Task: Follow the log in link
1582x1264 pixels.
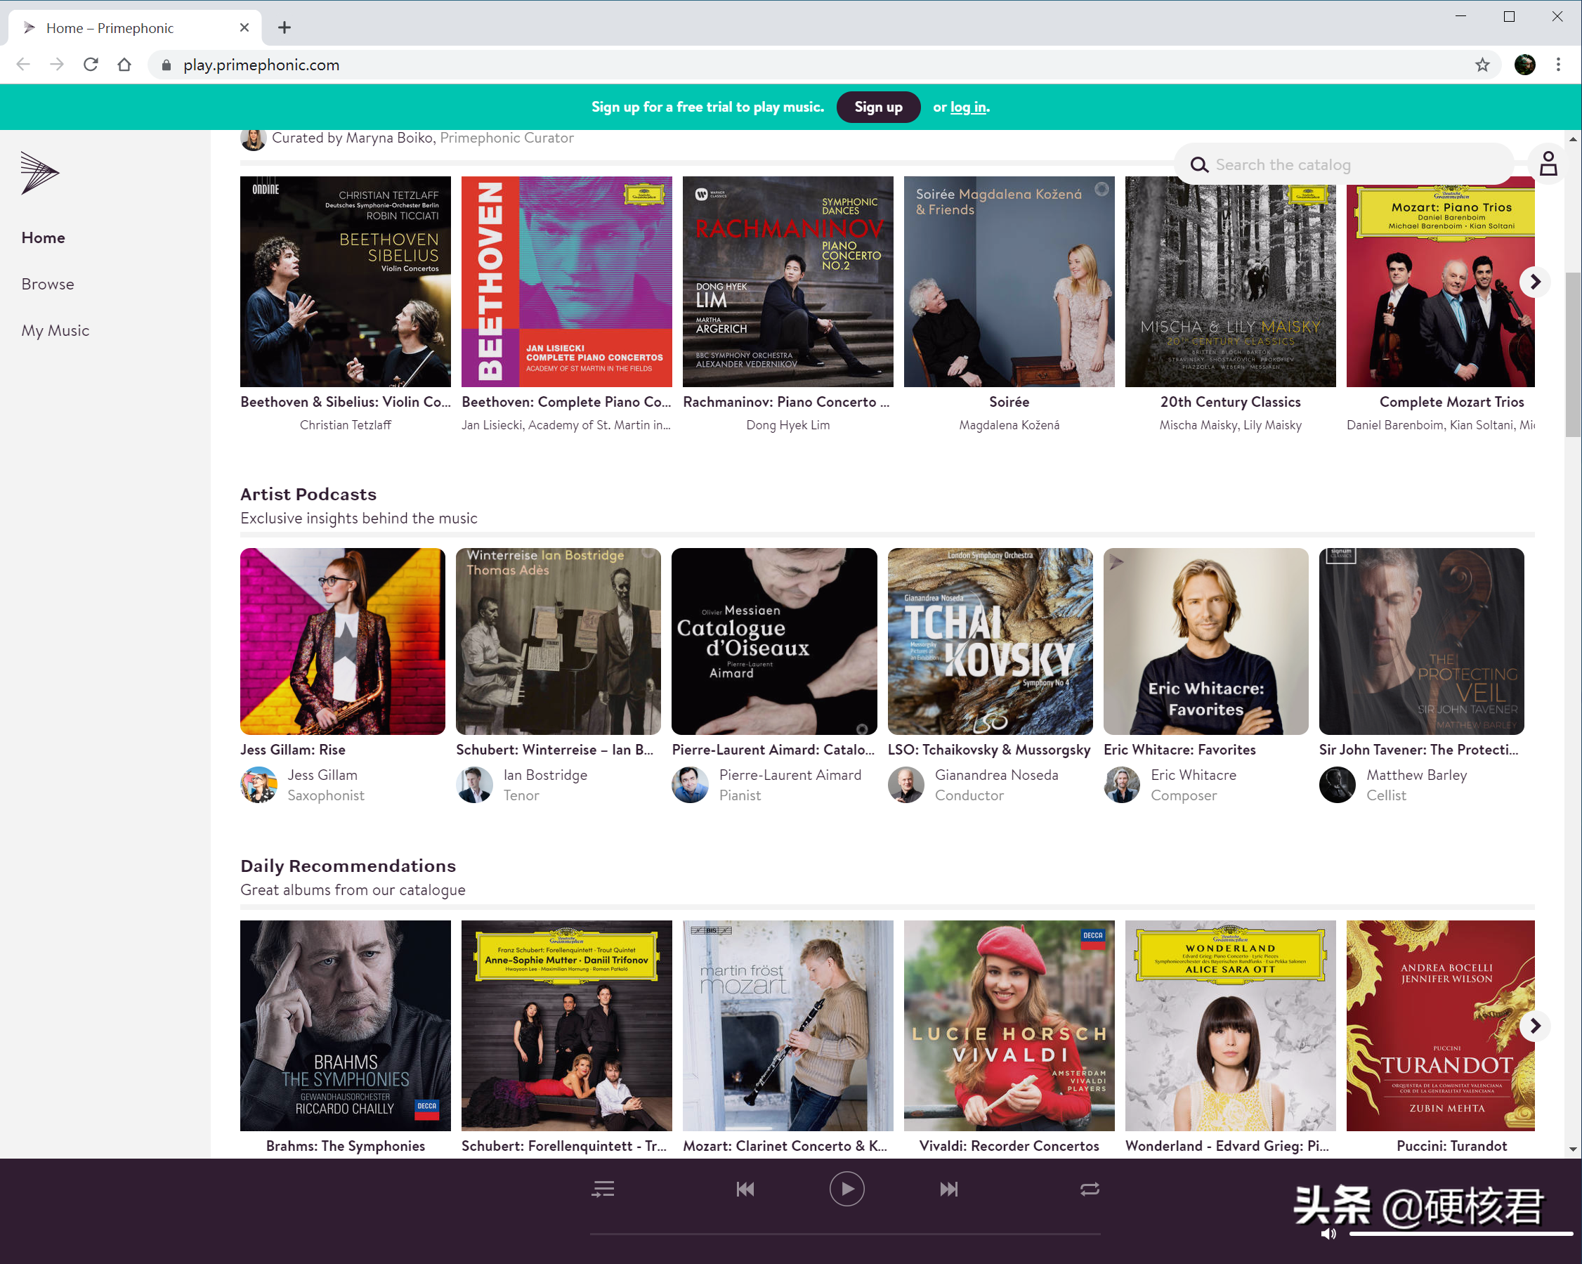Action: point(968,107)
